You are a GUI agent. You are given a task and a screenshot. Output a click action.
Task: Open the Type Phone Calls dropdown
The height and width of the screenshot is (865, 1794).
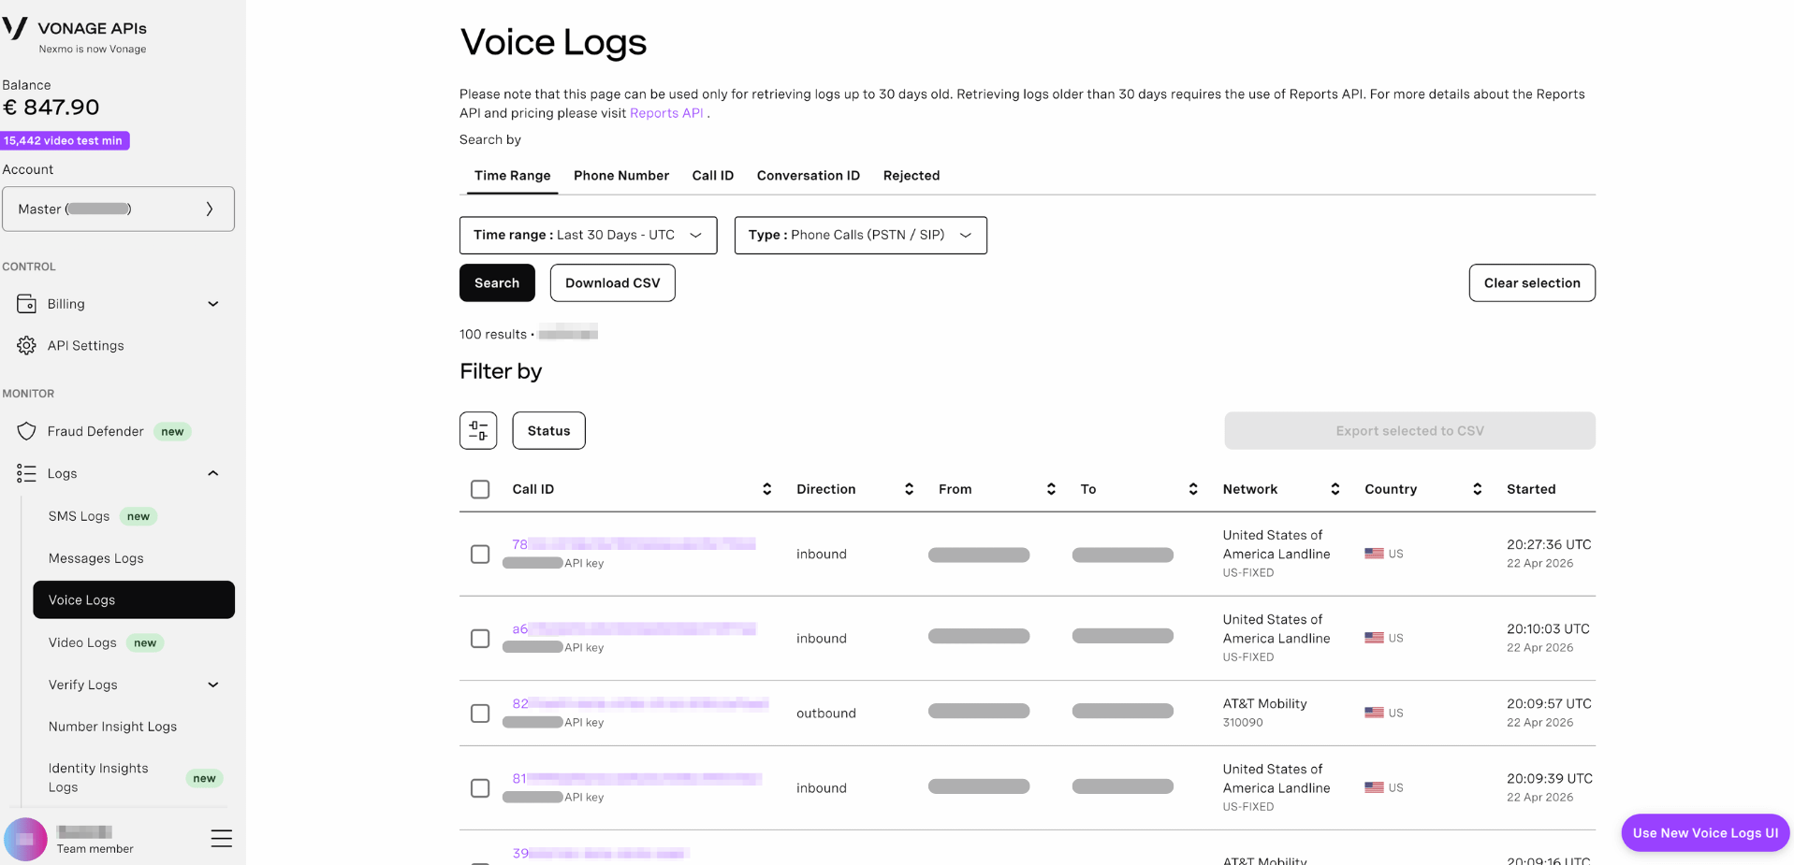tap(860, 236)
